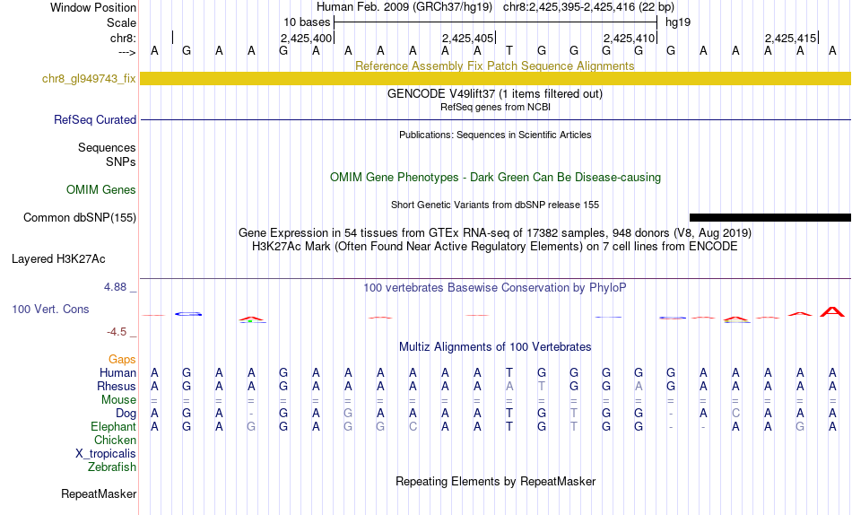Image resolution: width=852 pixels, height=515 pixels.
Task: Click the 2,425,415 ruler coordinate
Action: tap(790, 38)
